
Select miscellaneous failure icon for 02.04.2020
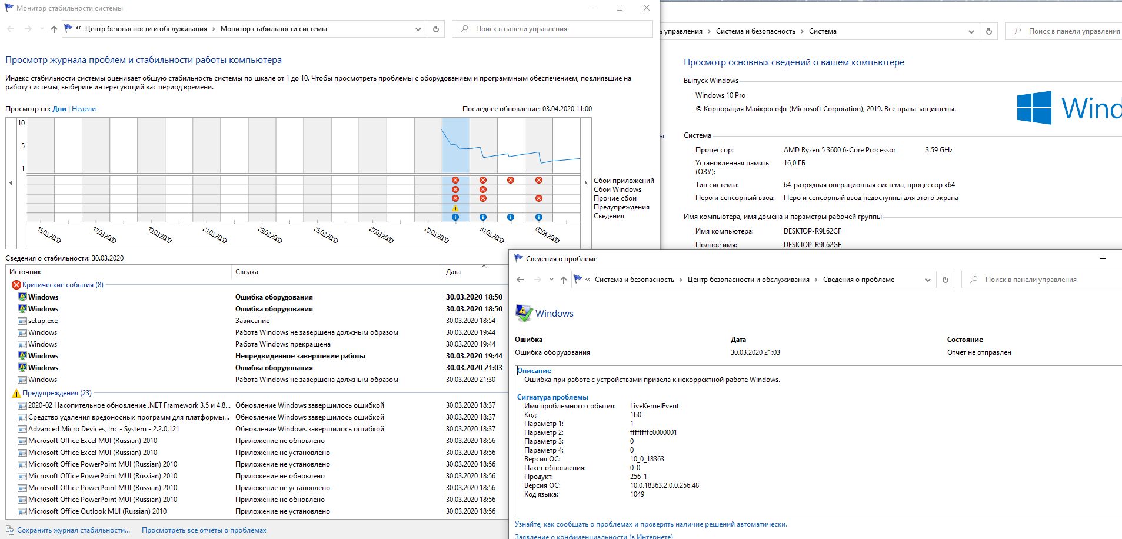click(x=539, y=198)
